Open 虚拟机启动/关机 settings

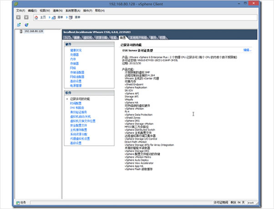click(81, 116)
